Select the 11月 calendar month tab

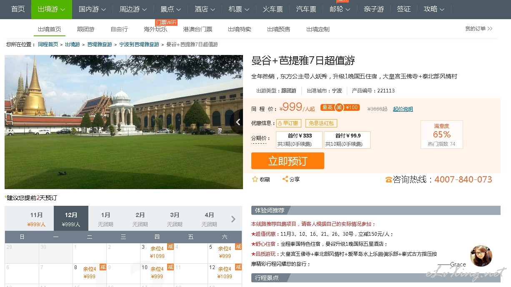37,219
